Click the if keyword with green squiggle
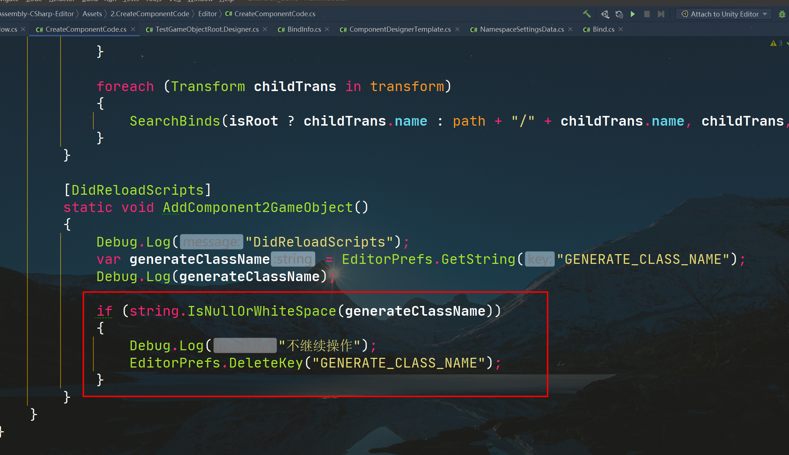The width and height of the screenshot is (789, 455). tap(105, 311)
